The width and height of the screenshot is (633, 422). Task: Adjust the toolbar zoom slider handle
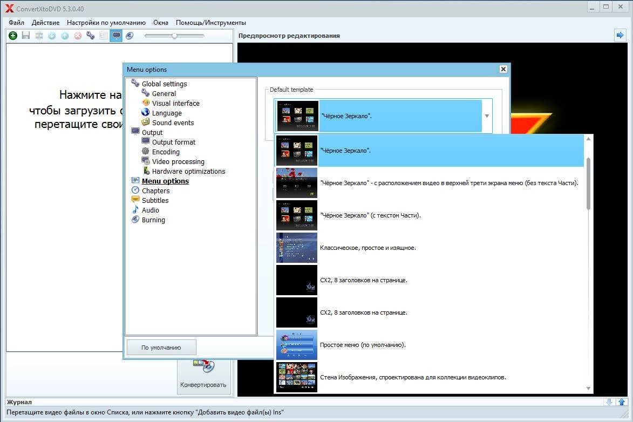[174, 36]
